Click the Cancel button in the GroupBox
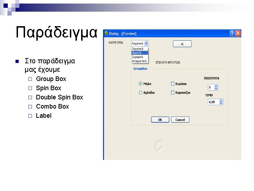Screen dimensions: 254x191 click(180, 120)
